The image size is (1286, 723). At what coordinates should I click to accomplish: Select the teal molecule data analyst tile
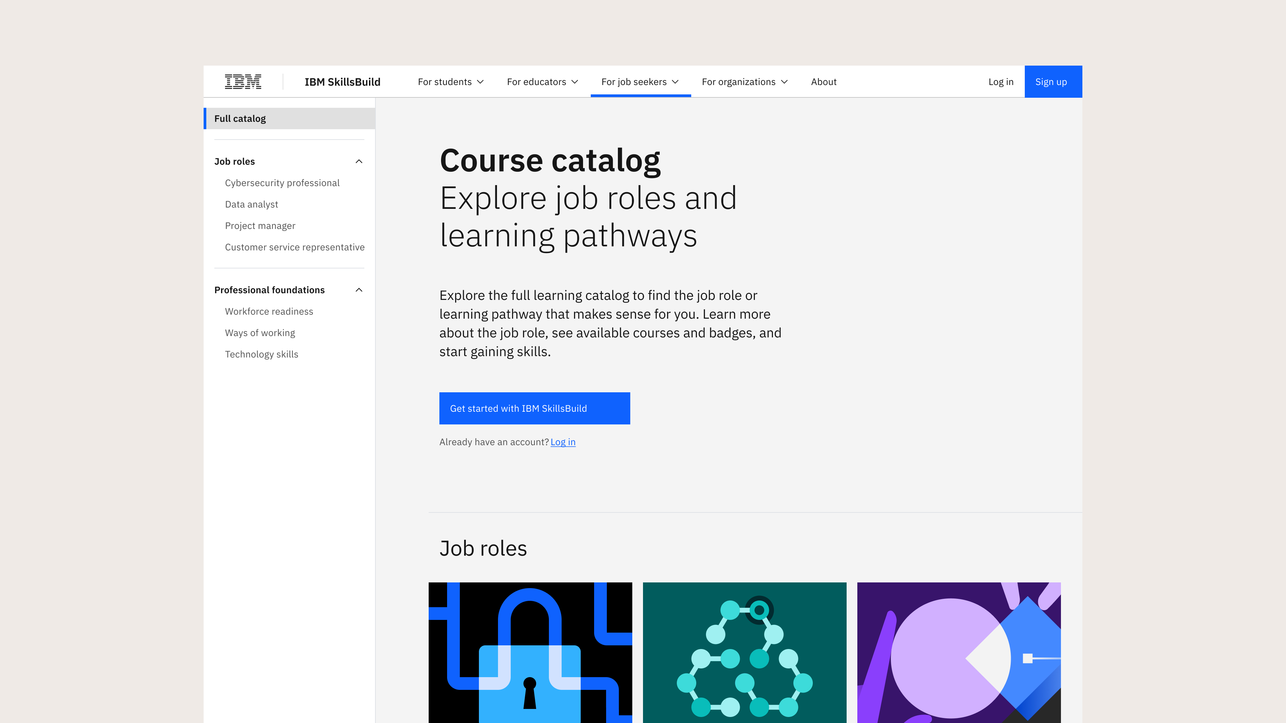[744, 654]
